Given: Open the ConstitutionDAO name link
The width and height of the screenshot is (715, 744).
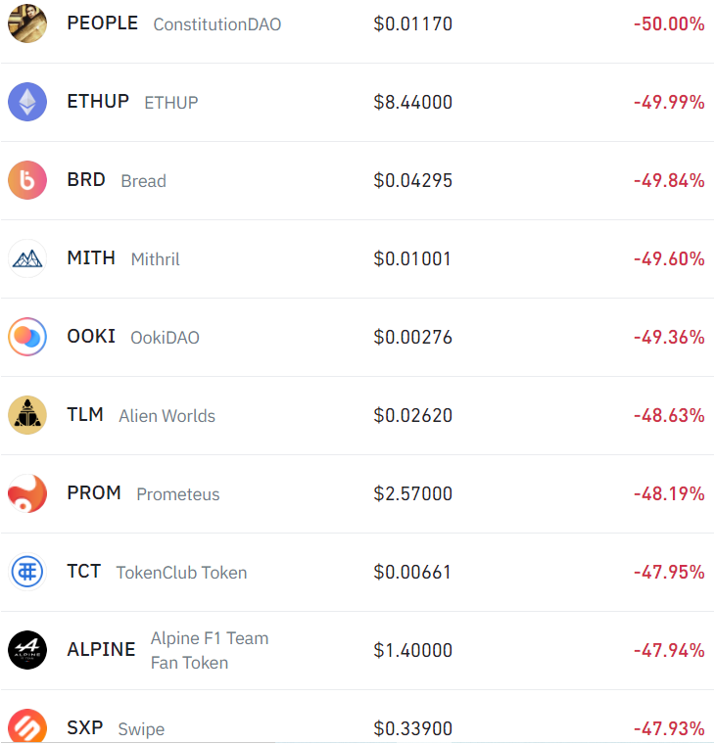Looking at the screenshot, I should pyautogui.click(x=217, y=24).
